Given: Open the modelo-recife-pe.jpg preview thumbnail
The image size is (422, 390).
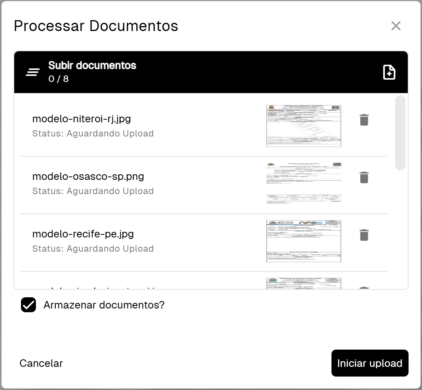Looking at the screenshot, I should [303, 241].
